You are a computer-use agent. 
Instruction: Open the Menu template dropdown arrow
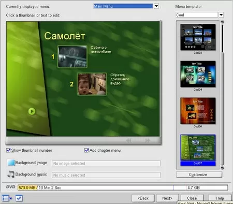(221, 15)
